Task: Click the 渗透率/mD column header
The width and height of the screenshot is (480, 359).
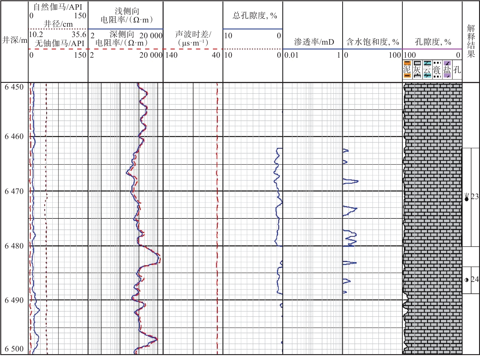Action: coord(314,42)
